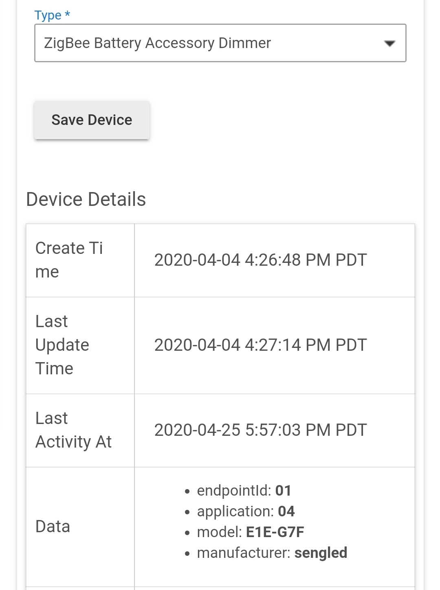Image resolution: width=440 pixels, height=590 pixels.
Task: Select the 4:27:14 PM update time value
Action: click(x=260, y=345)
